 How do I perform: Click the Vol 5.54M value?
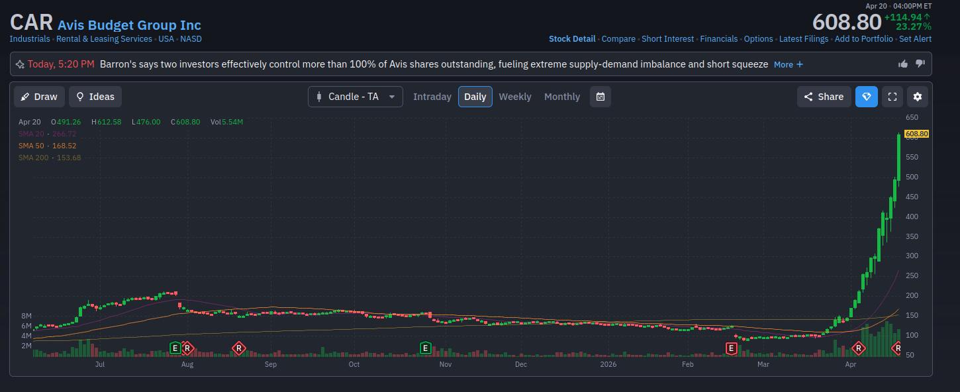[226, 122]
